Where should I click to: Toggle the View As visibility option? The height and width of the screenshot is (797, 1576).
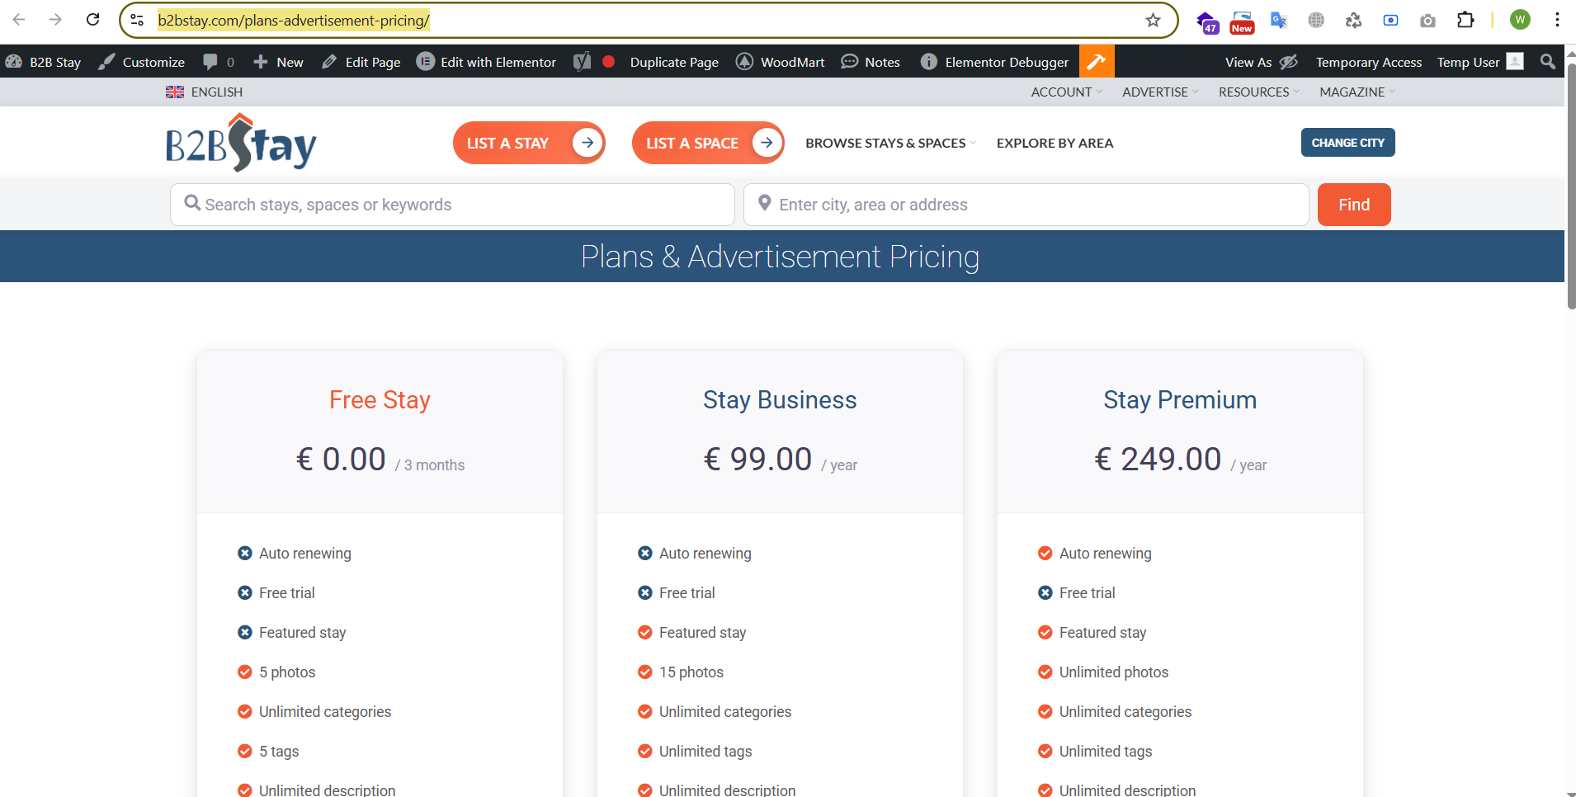(x=1261, y=62)
